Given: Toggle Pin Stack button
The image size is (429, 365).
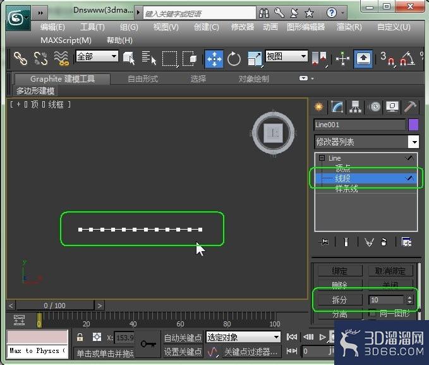Looking at the screenshot, I should (x=323, y=242).
